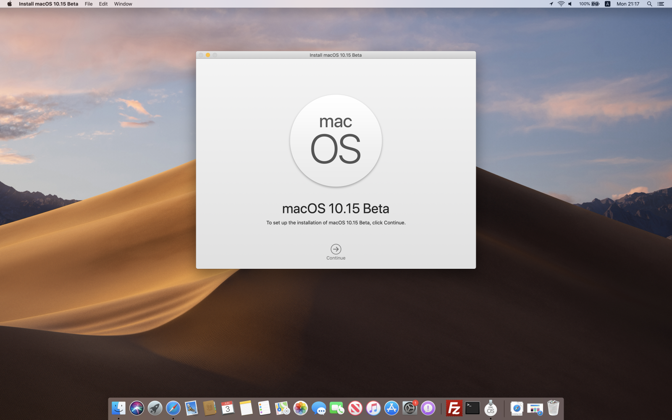Screen dimensions: 672x420
Task: Click the battery status showing 100%
Action: [x=589, y=4]
